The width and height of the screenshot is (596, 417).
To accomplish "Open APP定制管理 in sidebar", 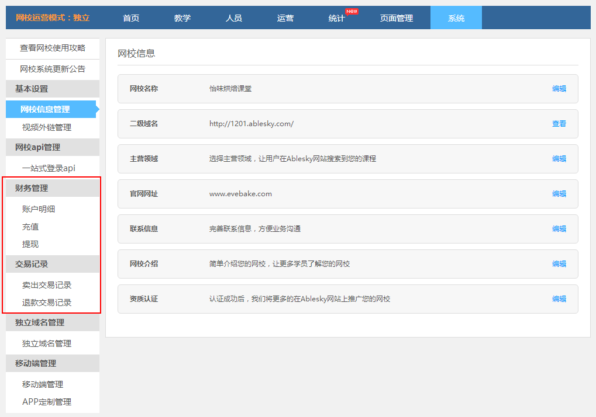I will (x=47, y=402).
